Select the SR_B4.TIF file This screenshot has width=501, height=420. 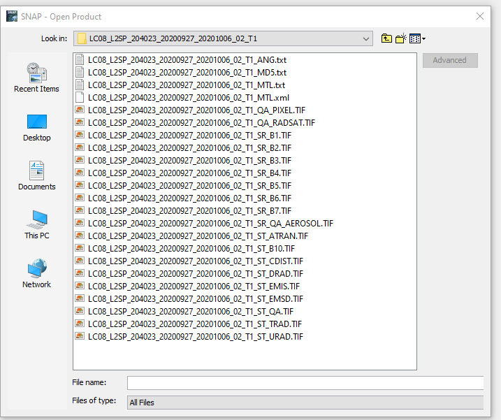tap(190, 173)
